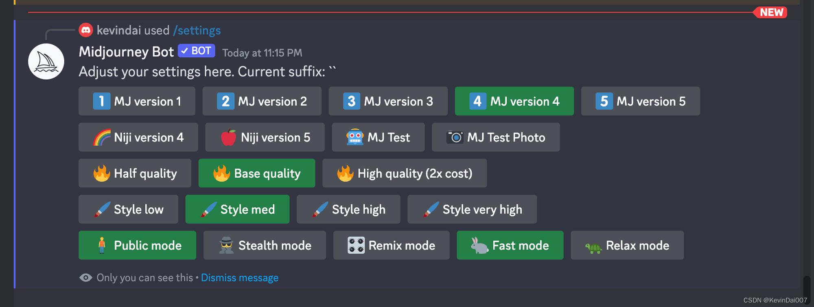Click the Midjourney Bot username
The image size is (814, 307).
(126, 52)
